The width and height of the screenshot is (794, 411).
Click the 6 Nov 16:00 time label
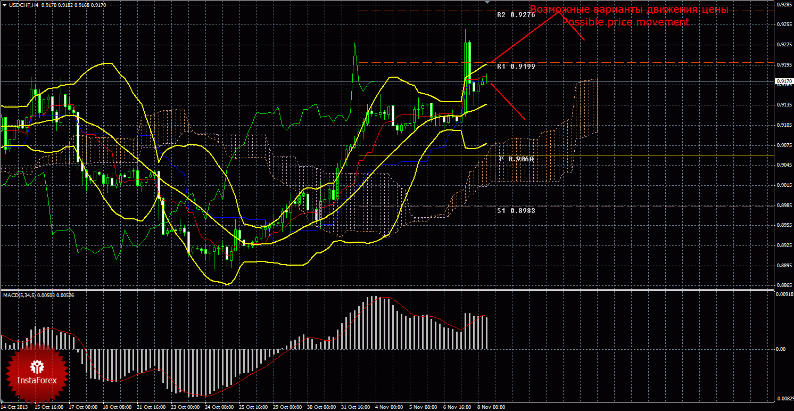(458, 407)
